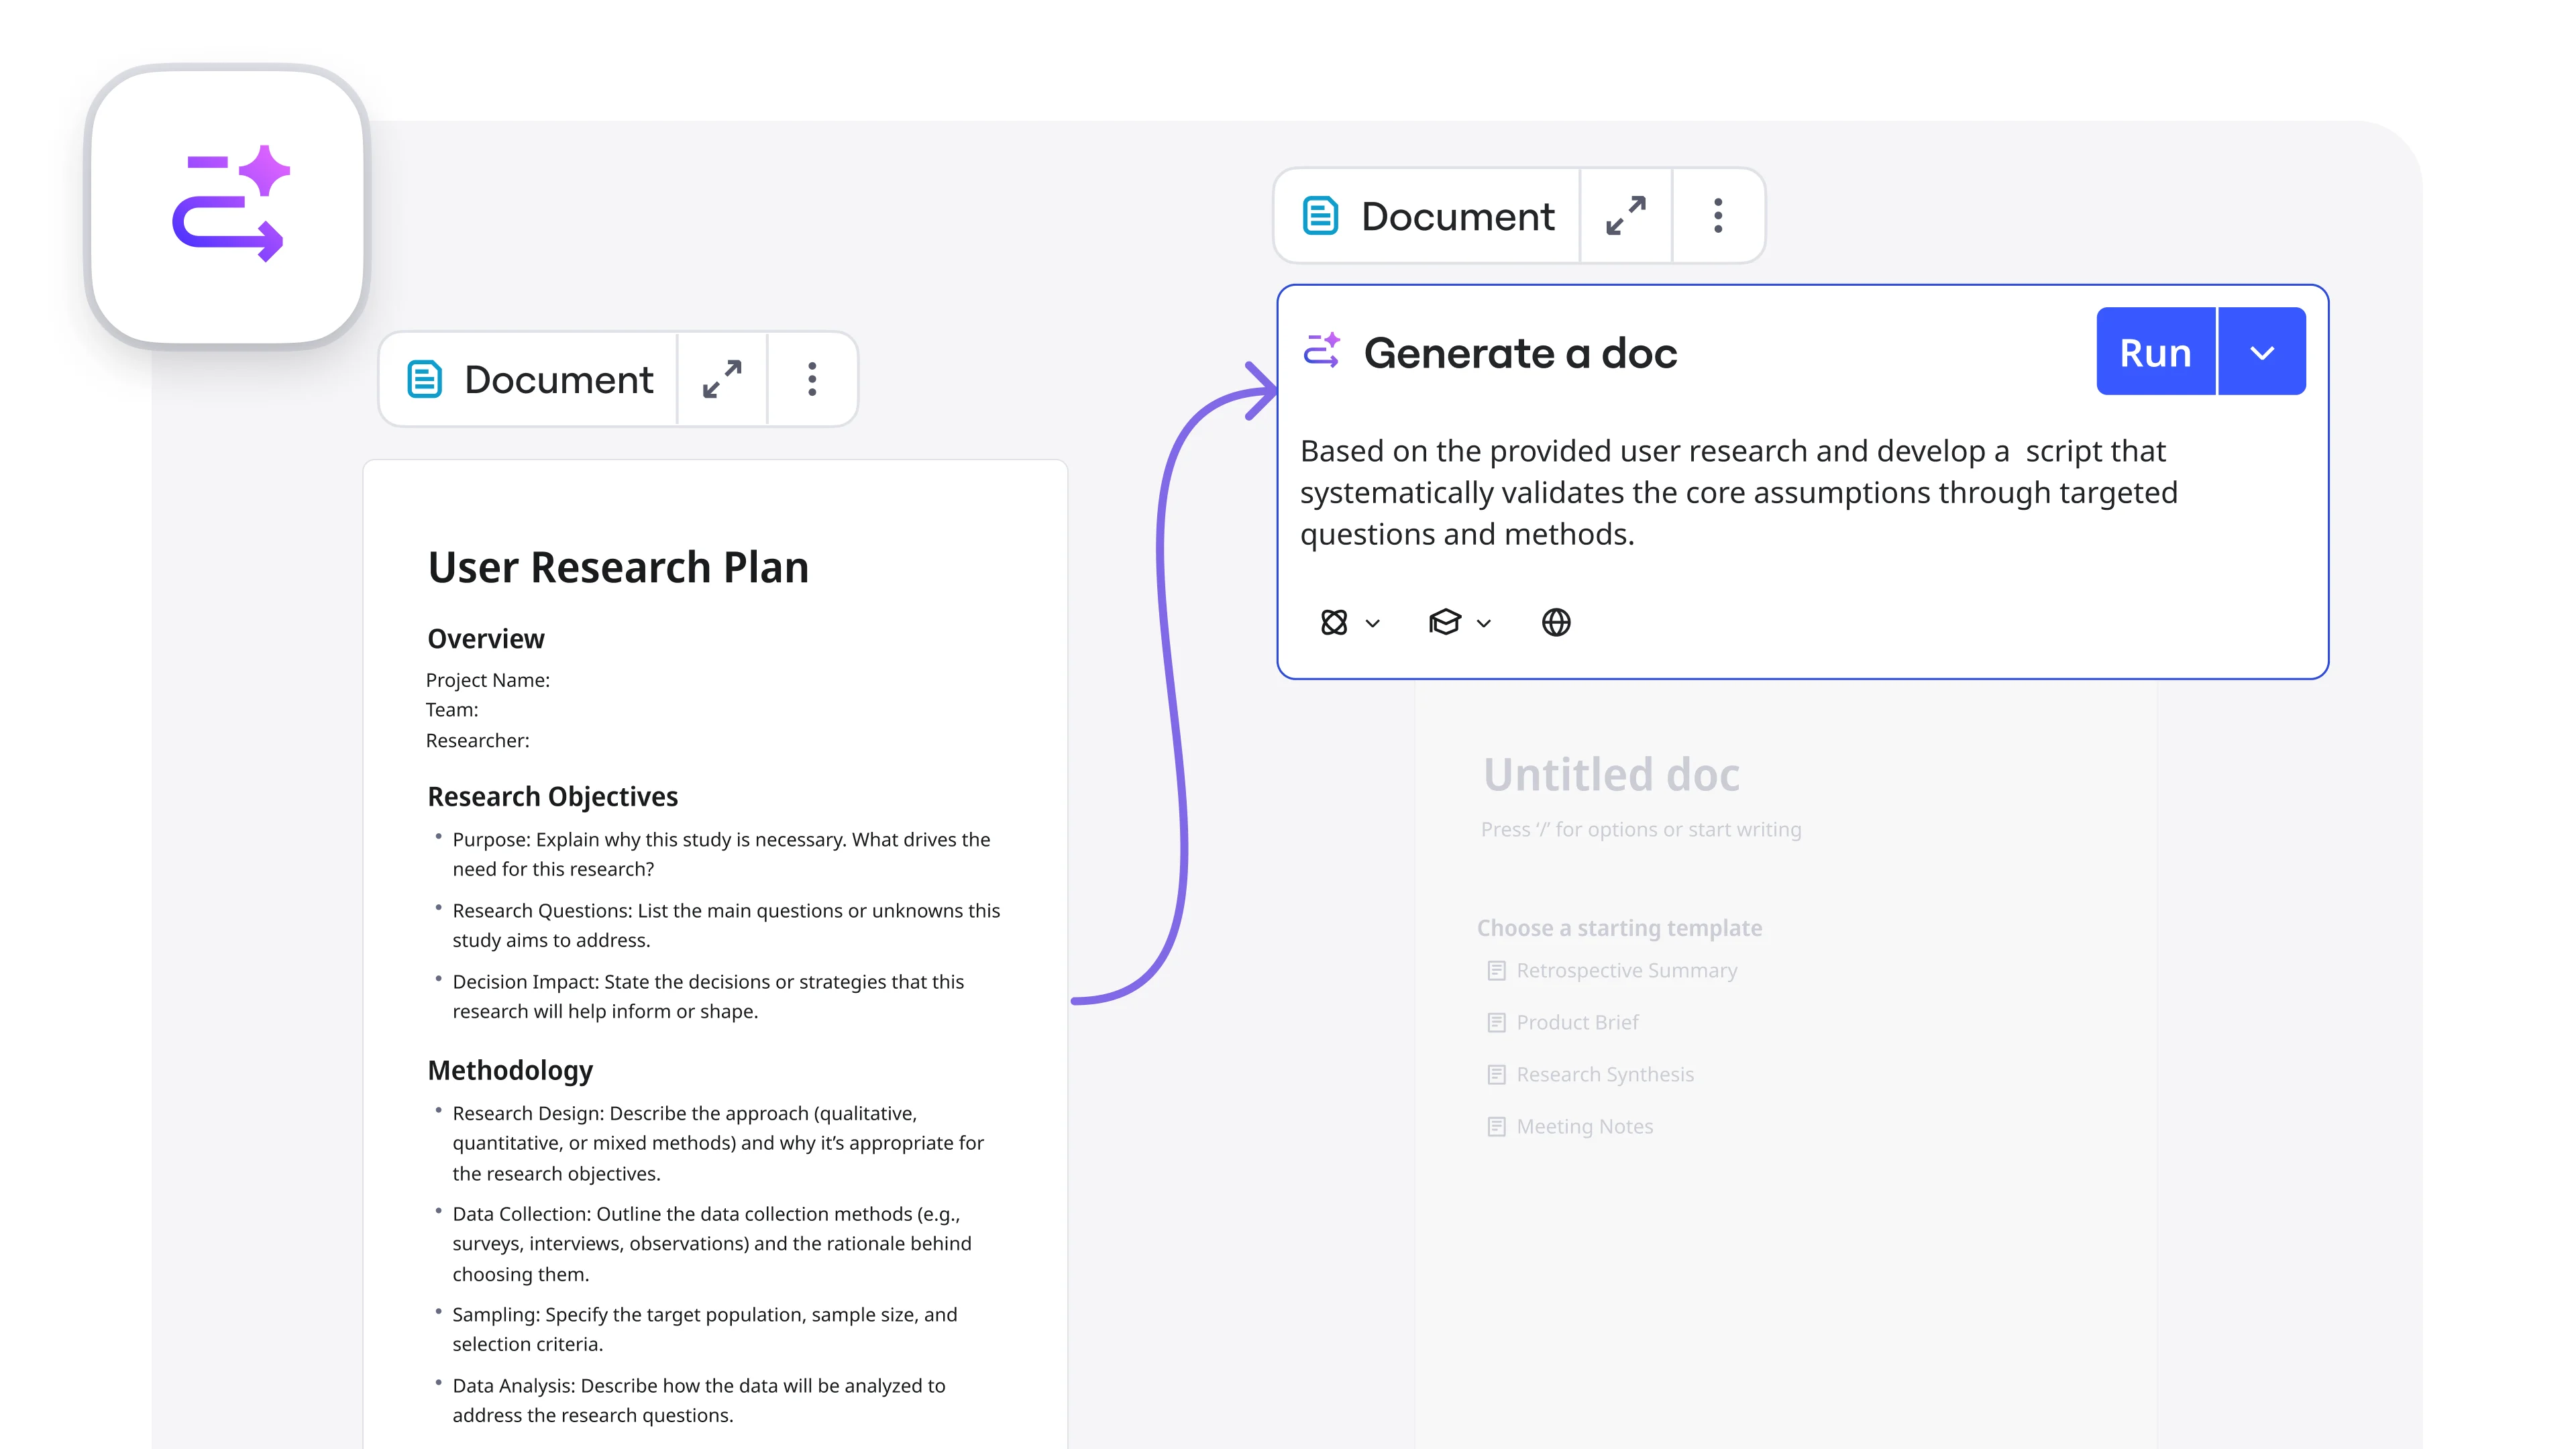
Task: Click into the AI prompt text
Action: click(x=1737, y=492)
